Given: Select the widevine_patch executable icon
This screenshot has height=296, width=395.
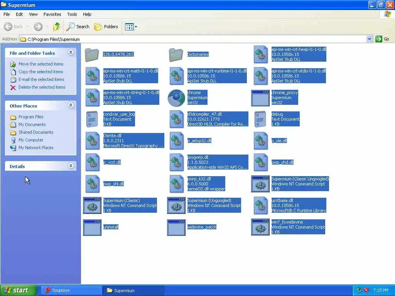Looking at the screenshot, I should 176,227.
